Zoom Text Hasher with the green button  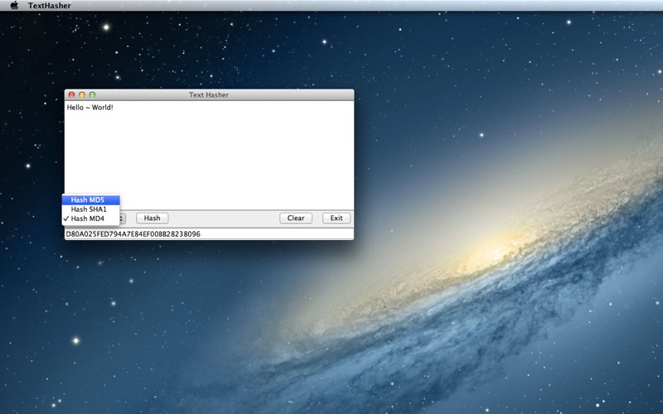point(92,94)
